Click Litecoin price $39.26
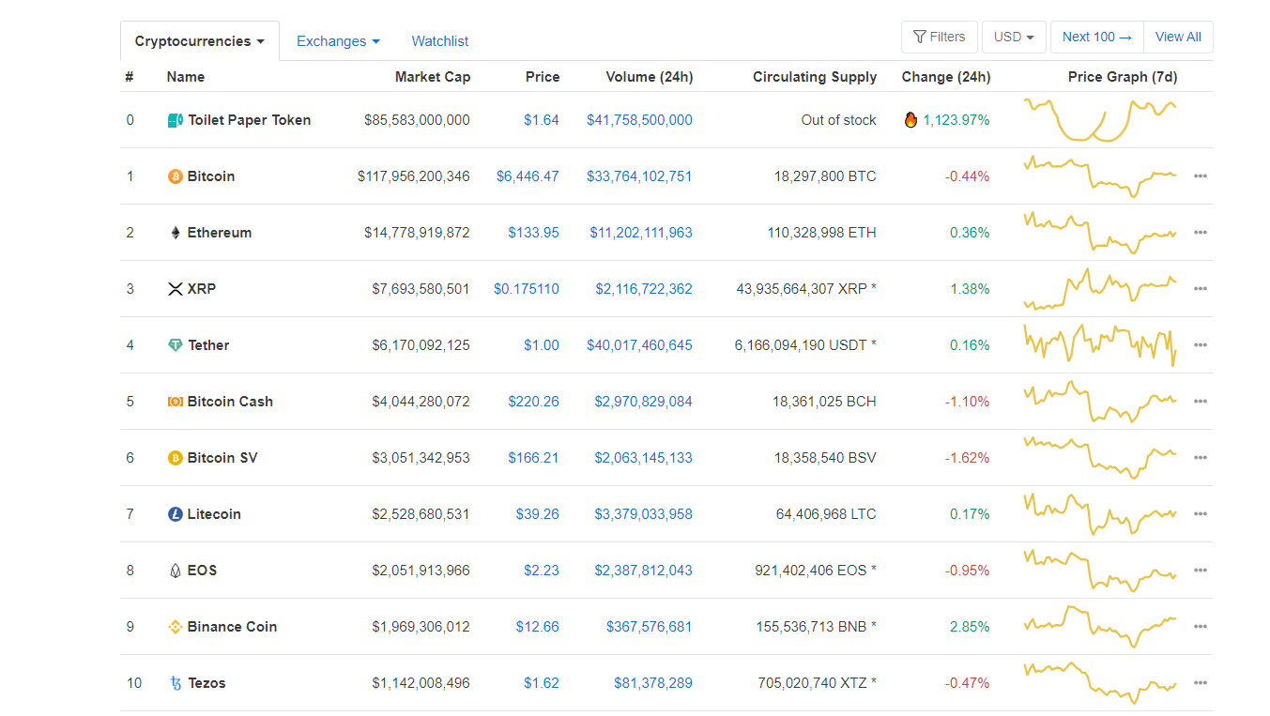The width and height of the screenshot is (1270, 716). [x=538, y=514]
